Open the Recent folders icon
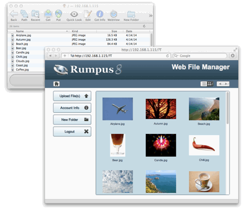The height and width of the screenshot is (209, 245). click(x=35, y=14)
